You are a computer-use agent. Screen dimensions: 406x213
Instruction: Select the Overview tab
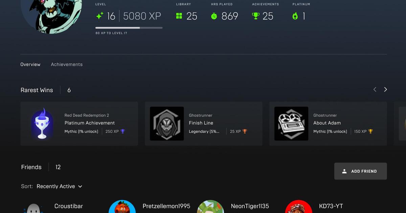click(x=30, y=64)
